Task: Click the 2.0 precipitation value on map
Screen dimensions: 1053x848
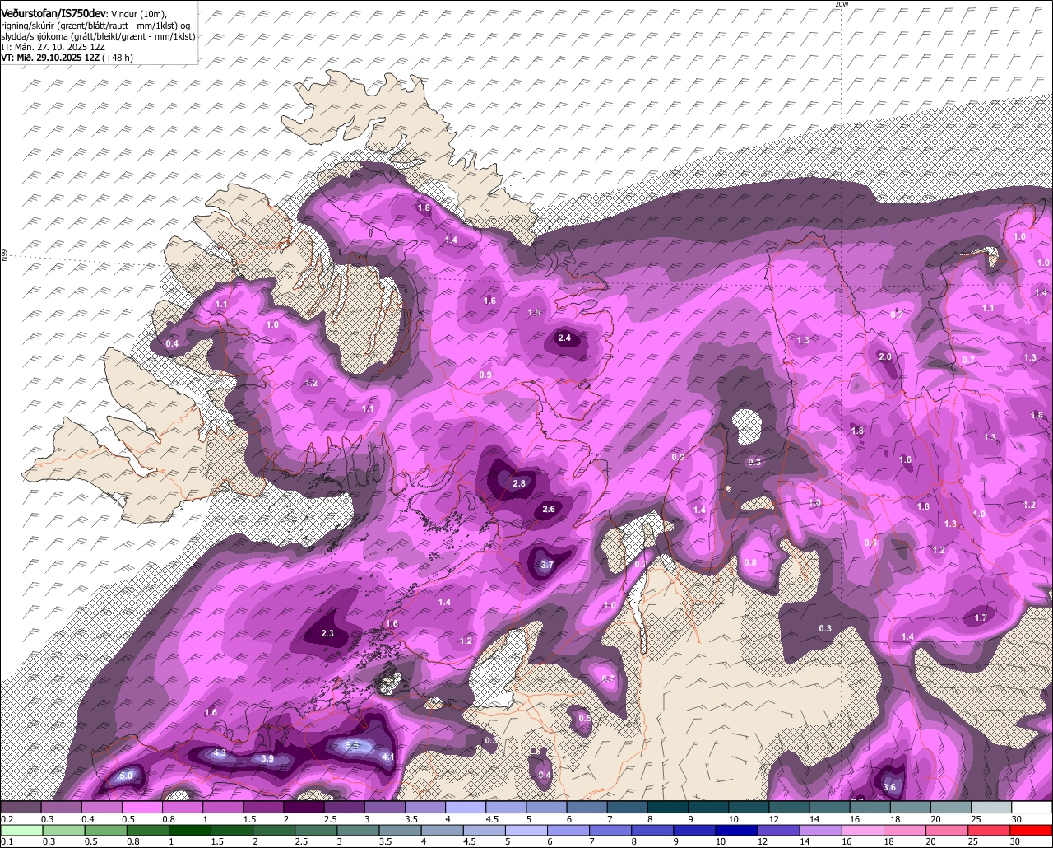Action: pyautogui.click(x=885, y=356)
